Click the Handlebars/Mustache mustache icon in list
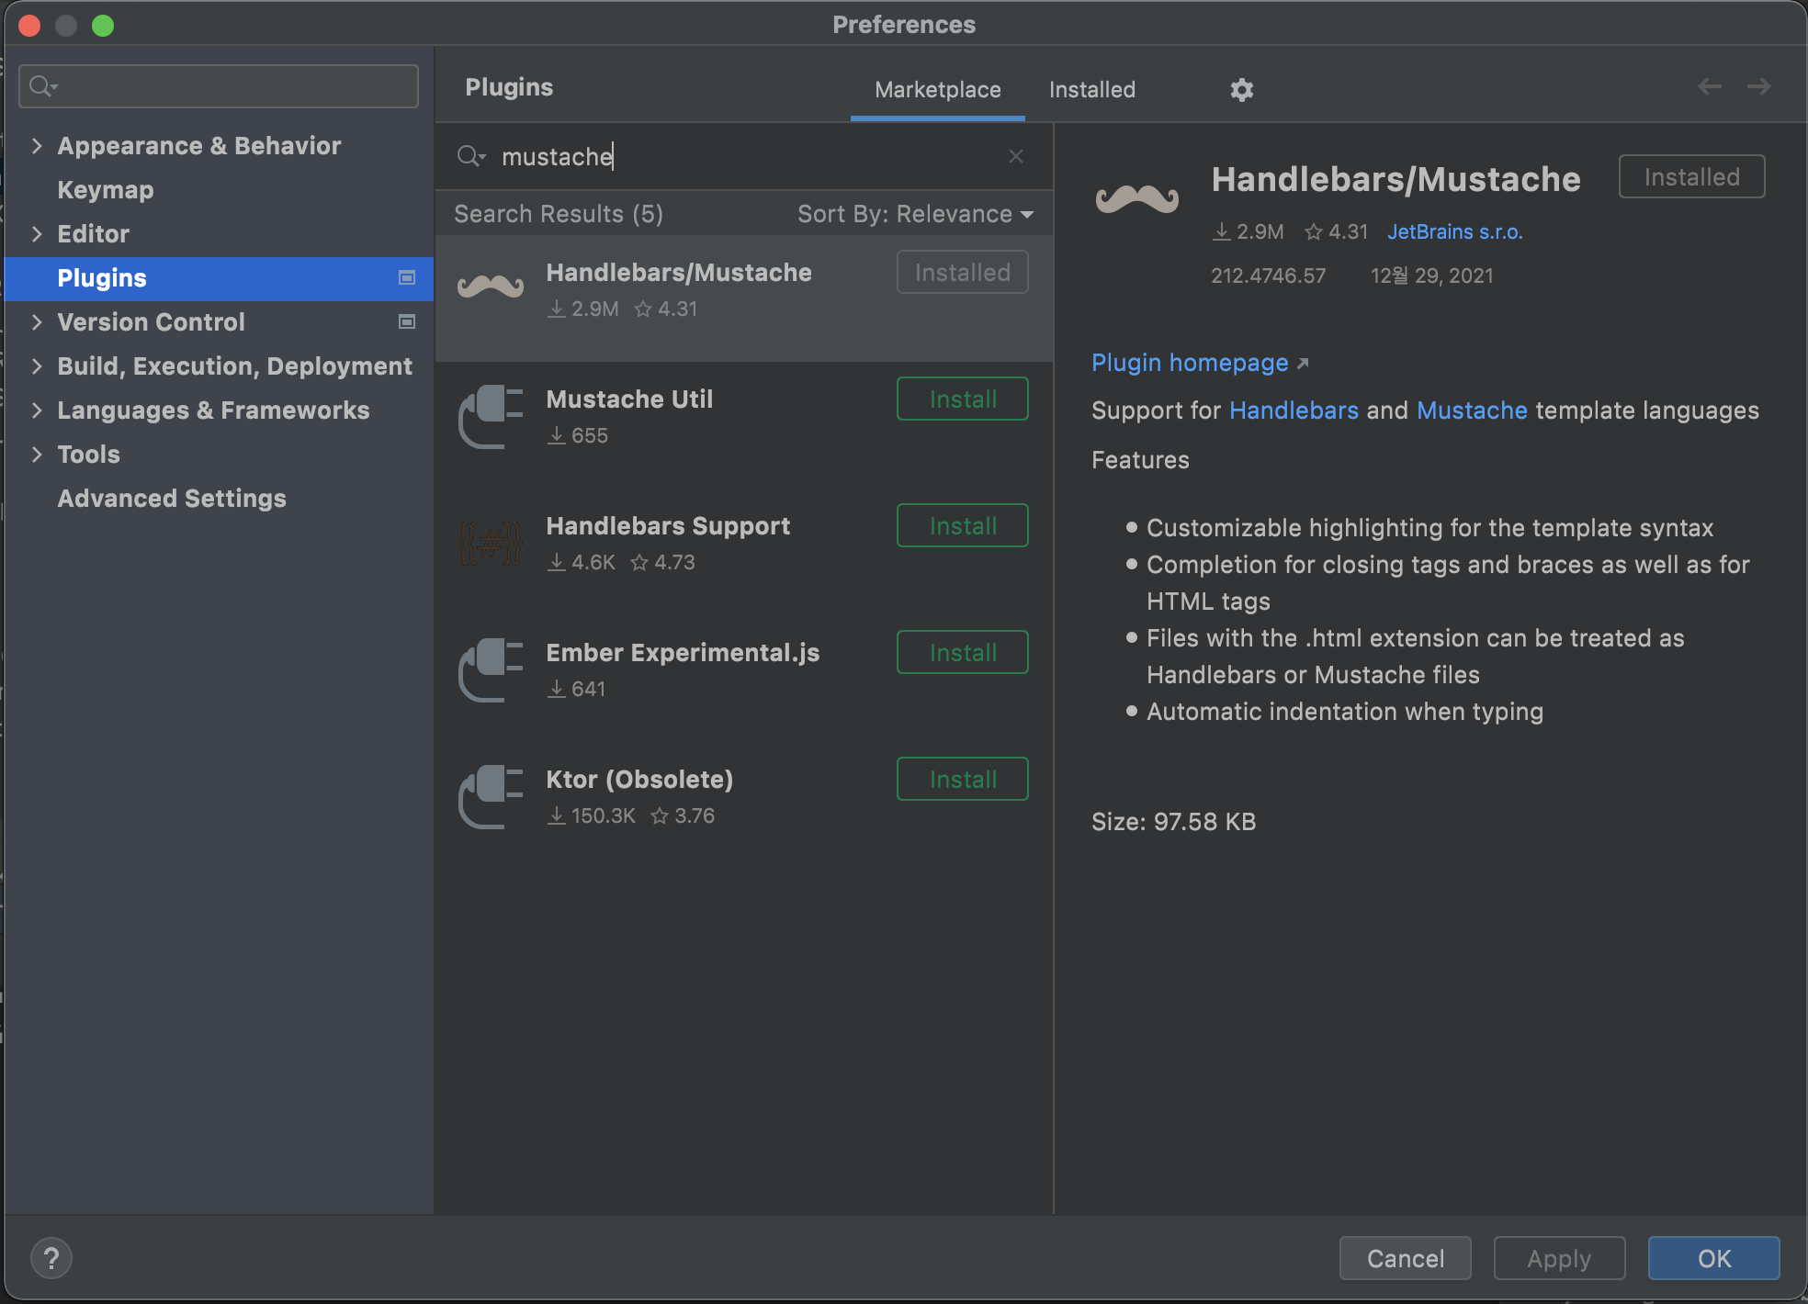Image resolution: width=1808 pixels, height=1304 pixels. [x=491, y=287]
